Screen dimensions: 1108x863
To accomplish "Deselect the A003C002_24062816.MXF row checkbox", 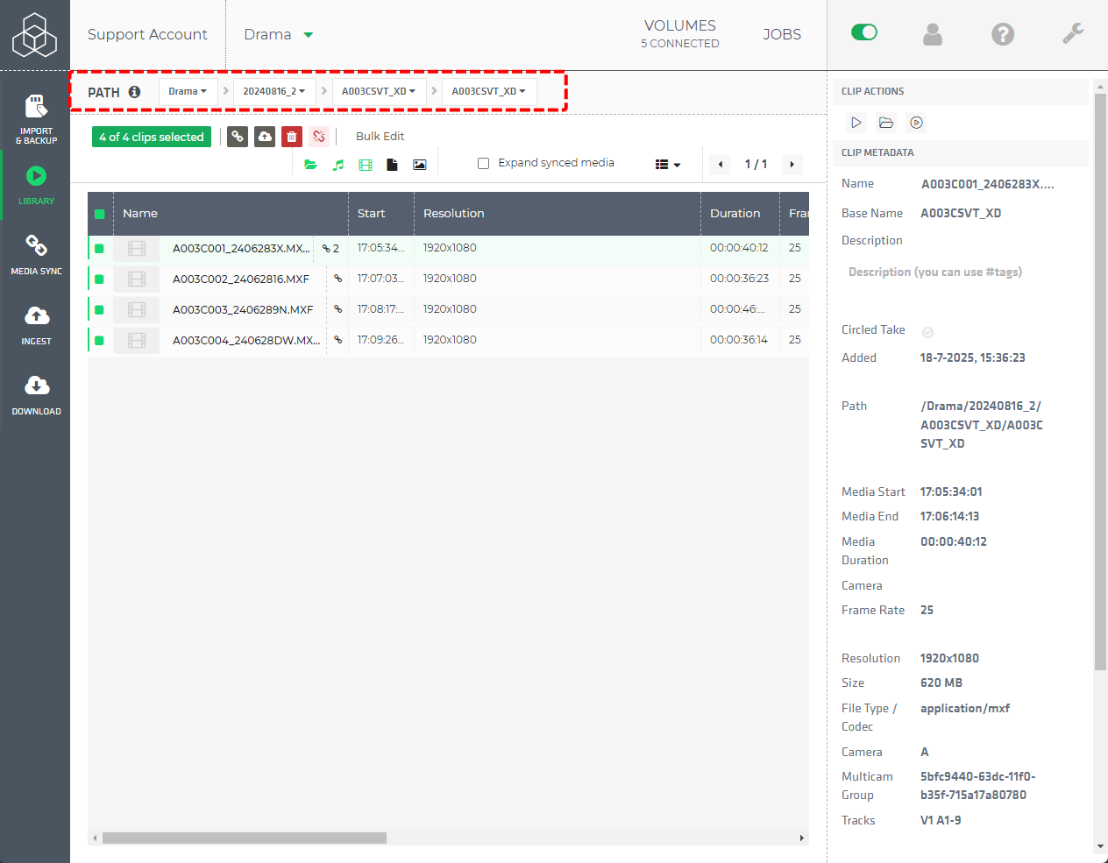I will 99,279.
